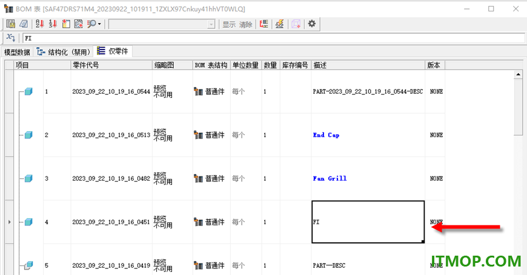This screenshot has width=527, height=275.
Task: Click the 项目 column header
Action: pyautogui.click(x=42, y=65)
